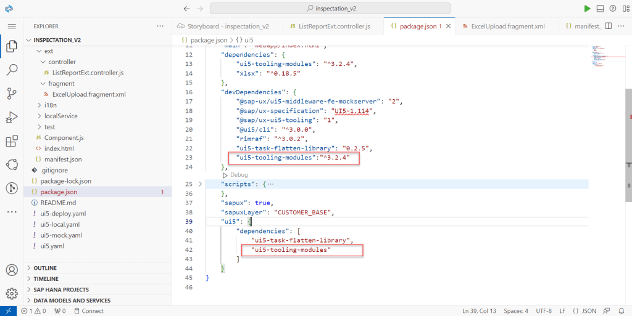Image resolution: width=632 pixels, height=316 pixels.
Task: Click the Connect status bar button
Action: (88, 311)
